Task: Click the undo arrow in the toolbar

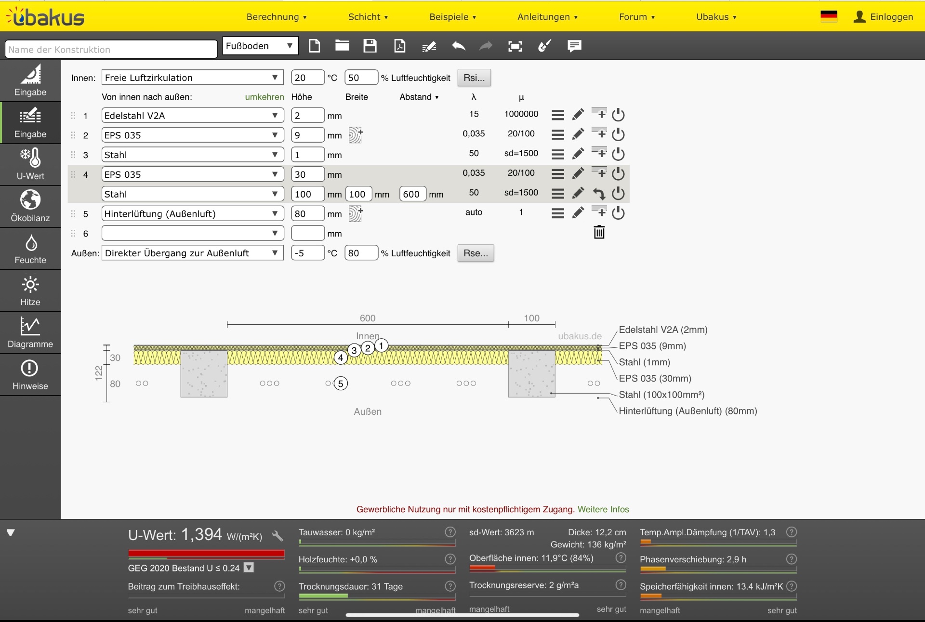Action: pos(459,46)
